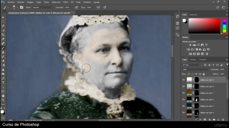This screenshot has height=128, width=229.
Task: Open the Archivo menu
Action: pos(11,2)
